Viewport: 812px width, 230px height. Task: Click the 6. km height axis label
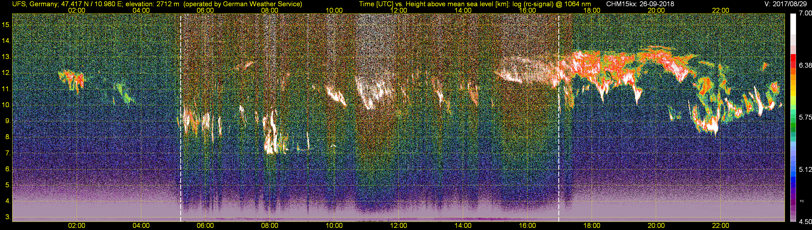click(8, 169)
